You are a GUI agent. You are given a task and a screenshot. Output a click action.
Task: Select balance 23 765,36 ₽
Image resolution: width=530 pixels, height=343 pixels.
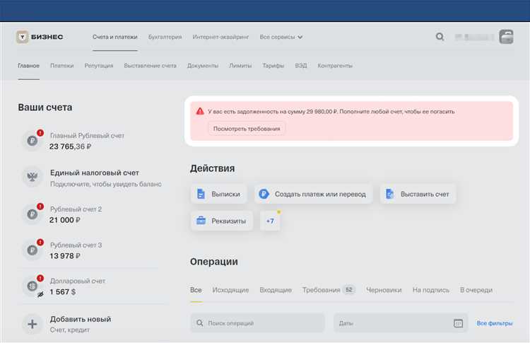70,146
